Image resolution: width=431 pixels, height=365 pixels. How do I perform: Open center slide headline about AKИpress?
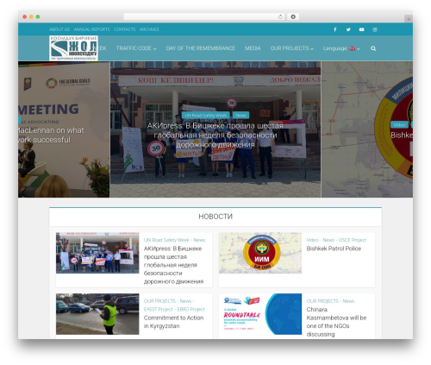coord(215,135)
